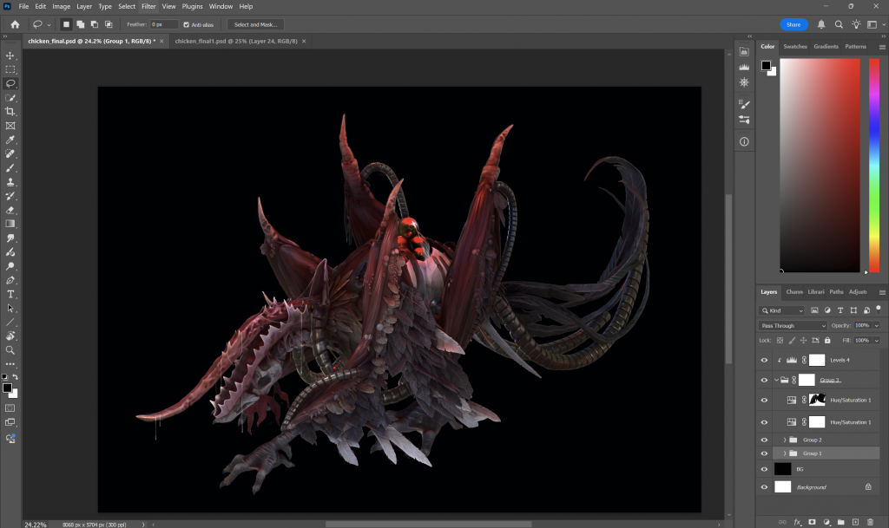
Task: Select the Zoom tool in the toolbox
Action: pos(10,350)
